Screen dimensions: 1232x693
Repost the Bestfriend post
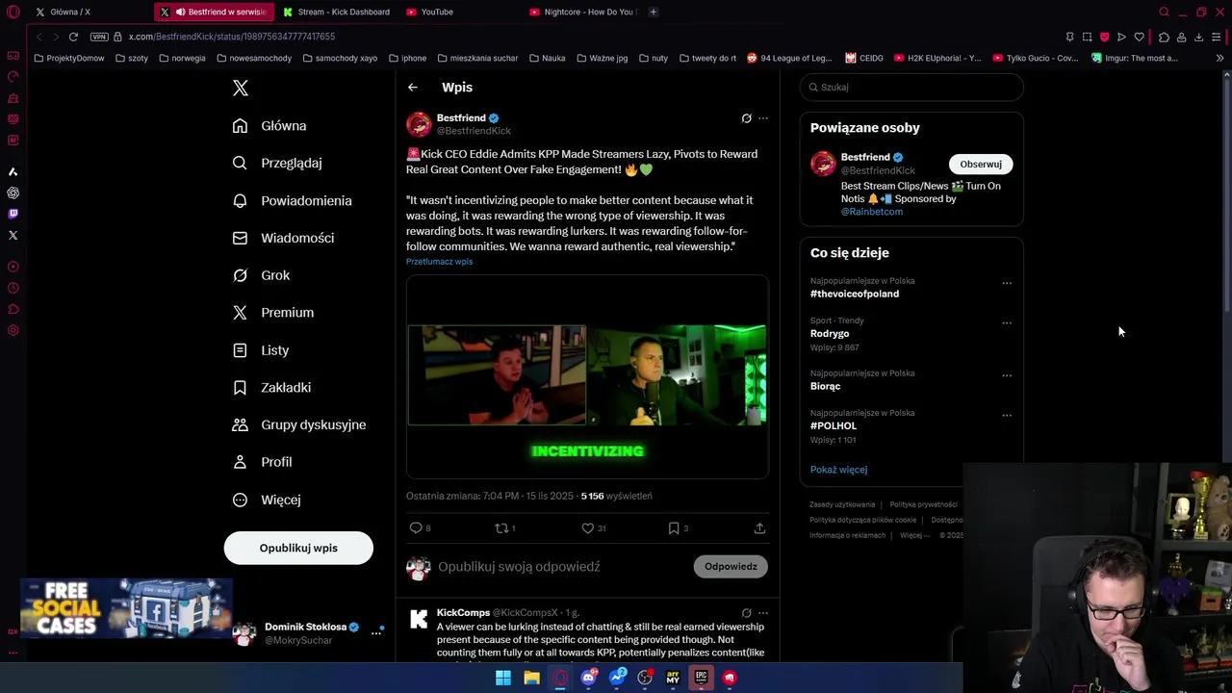click(500, 527)
